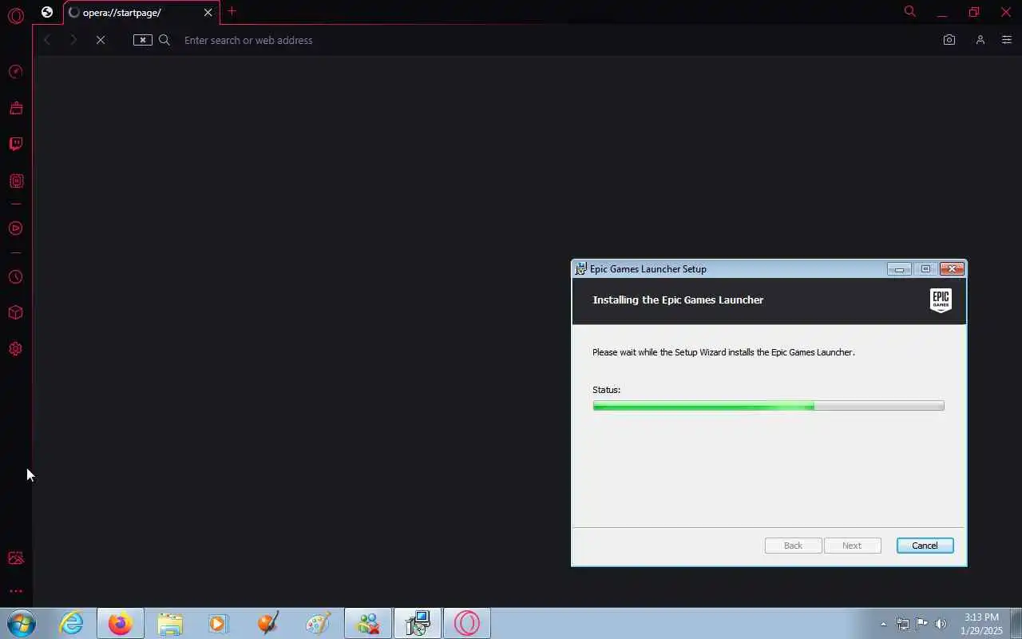Switch to Opera GX taskbar icon
The width and height of the screenshot is (1022, 639).
click(x=467, y=623)
